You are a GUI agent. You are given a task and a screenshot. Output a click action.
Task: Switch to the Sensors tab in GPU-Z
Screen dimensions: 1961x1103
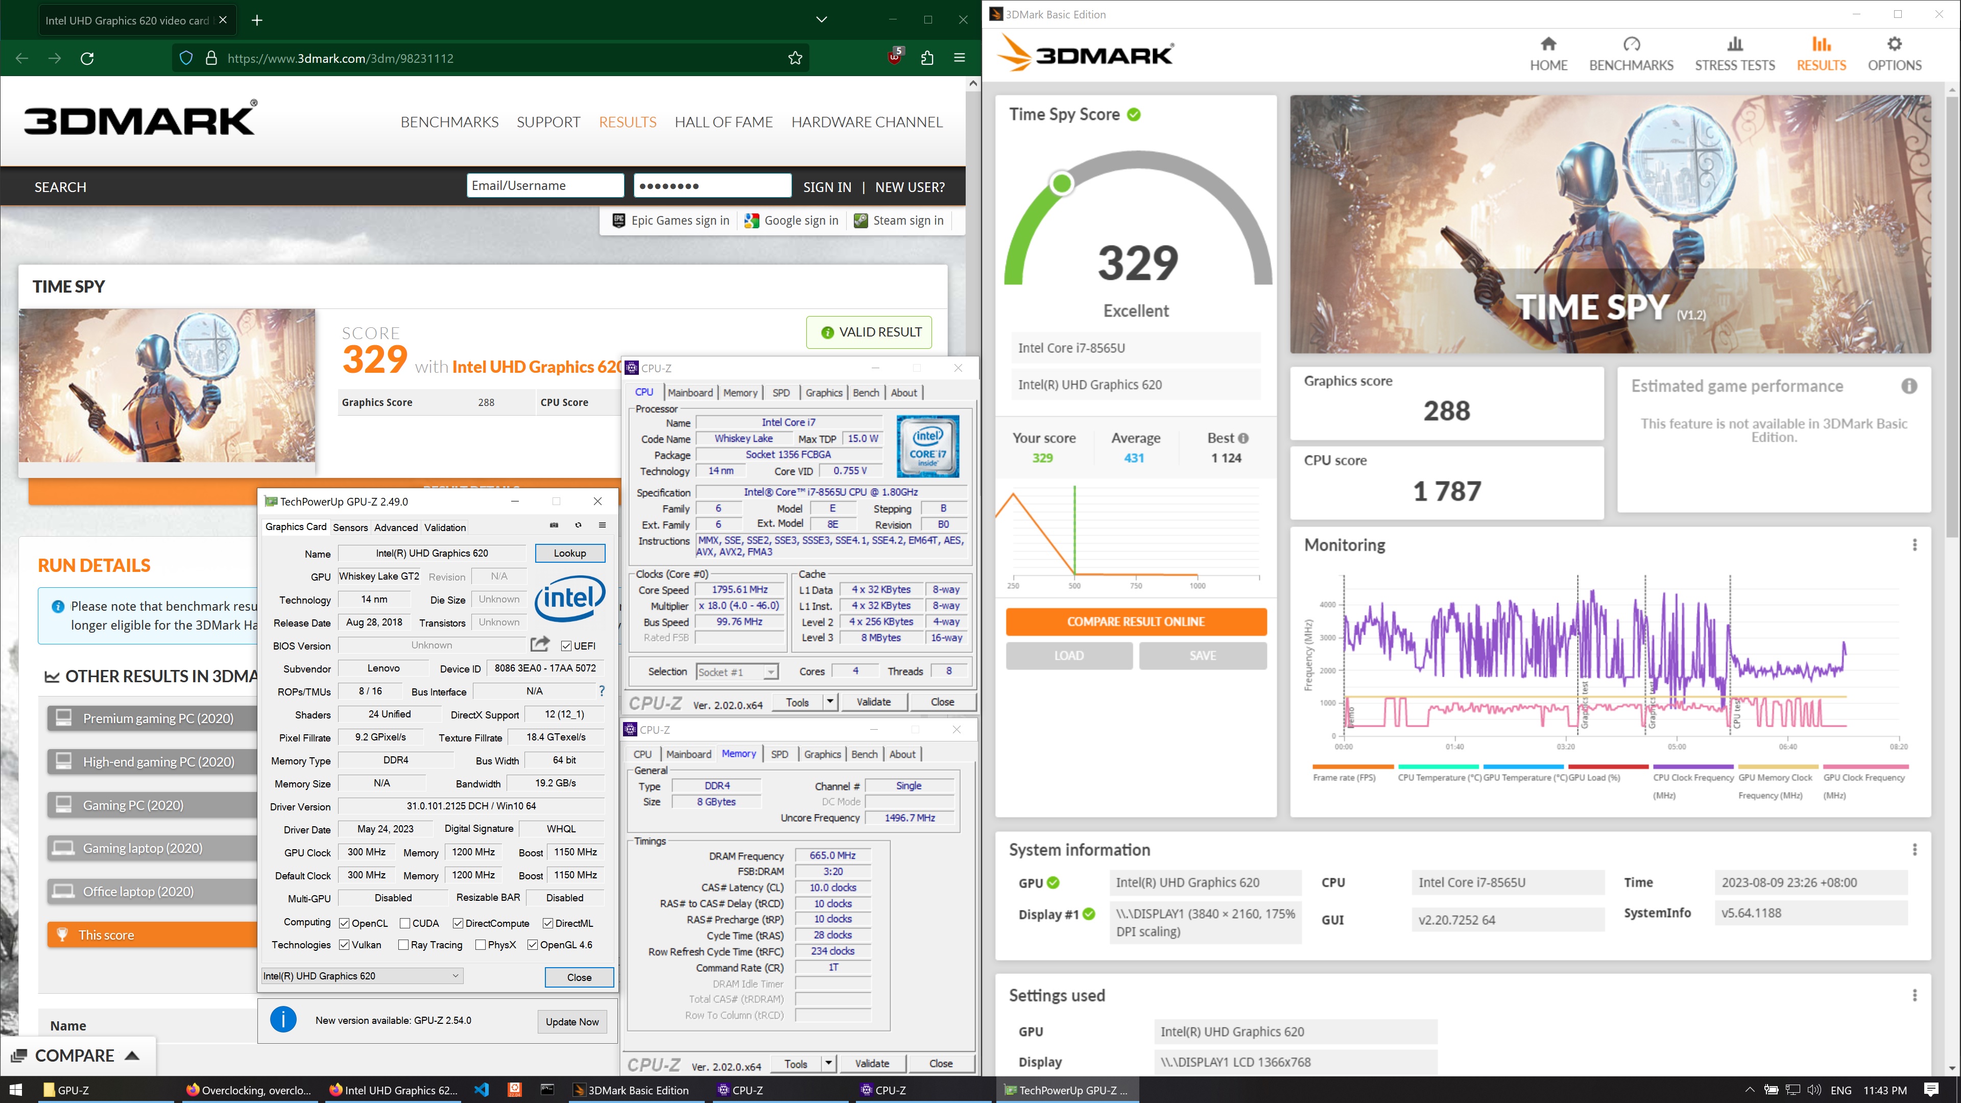pyautogui.click(x=350, y=527)
